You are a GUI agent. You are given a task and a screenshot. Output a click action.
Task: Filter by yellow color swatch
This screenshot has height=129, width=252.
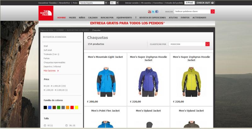(x=77, y=108)
